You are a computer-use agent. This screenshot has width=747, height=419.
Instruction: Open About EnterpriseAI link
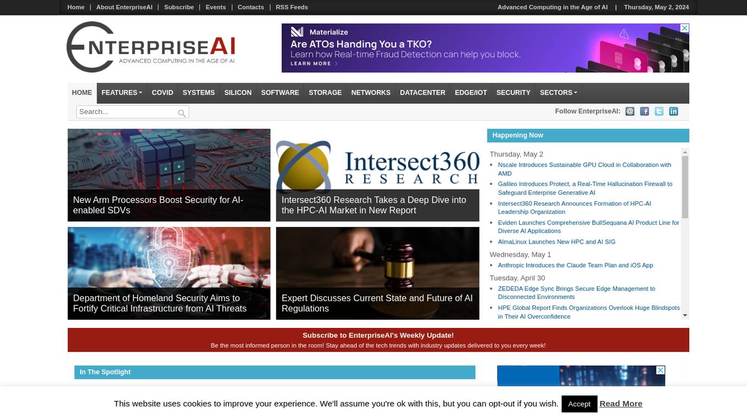coord(124,7)
